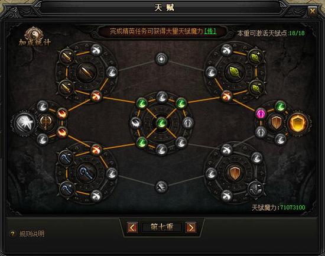Toggle the center green orb of middle ring
The height and width of the screenshot is (256, 325).
pos(161,123)
